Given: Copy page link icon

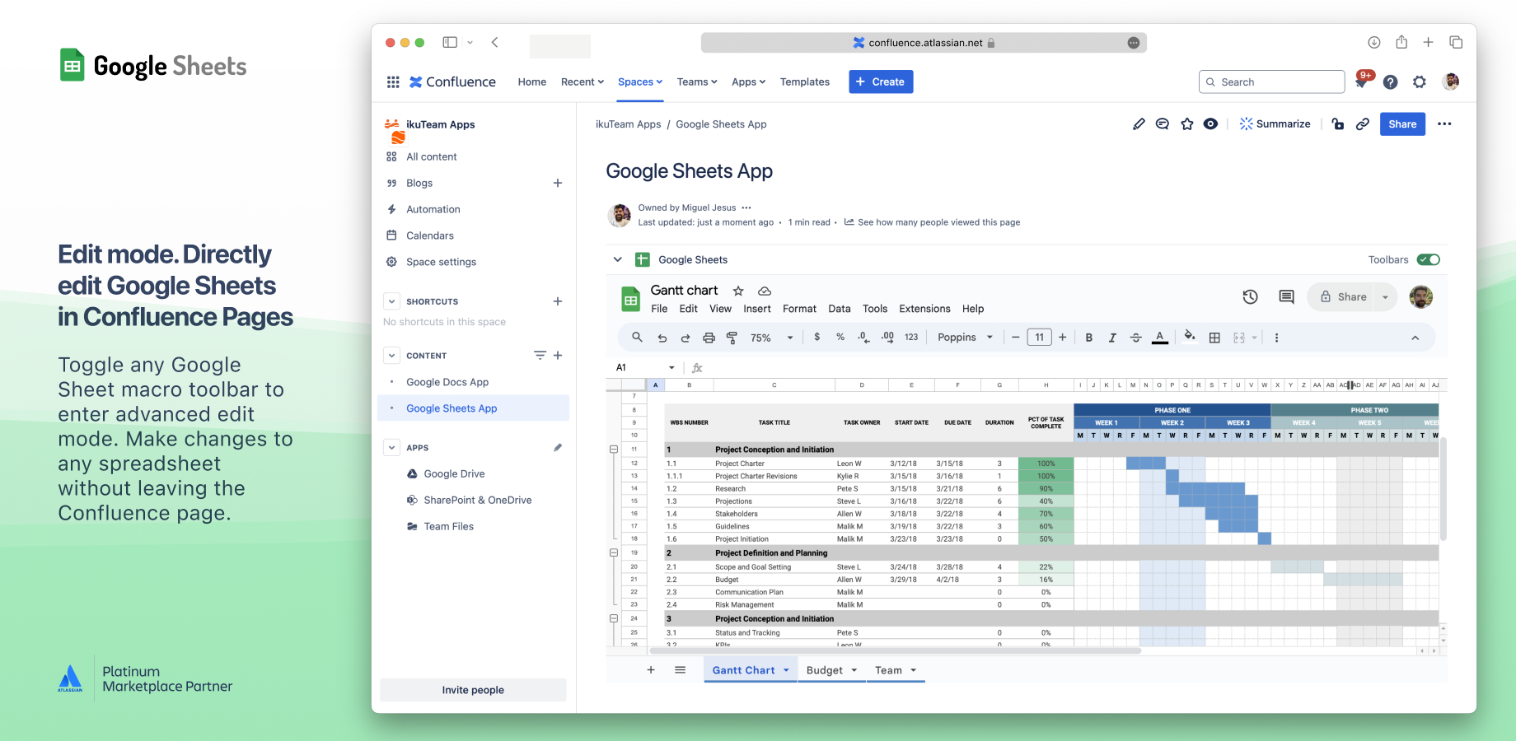Looking at the screenshot, I should [x=1363, y=124].
